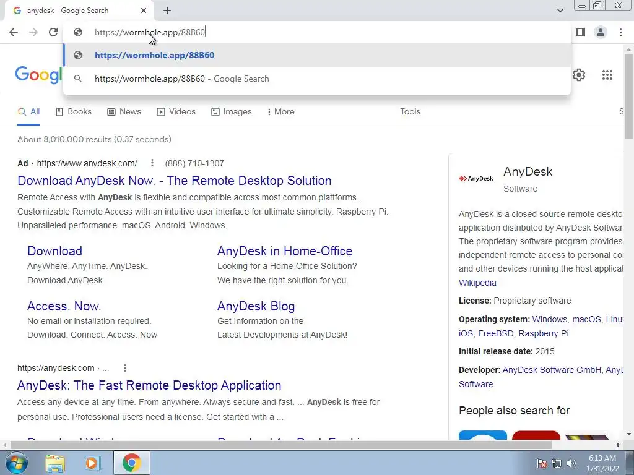Open the tab search dropdown arrow
The width and height of the screenshot is (634, 475).
pos(560,11)
